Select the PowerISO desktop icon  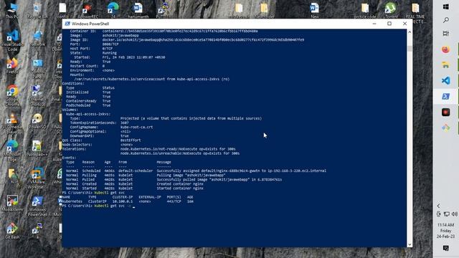tap(37, 121)
